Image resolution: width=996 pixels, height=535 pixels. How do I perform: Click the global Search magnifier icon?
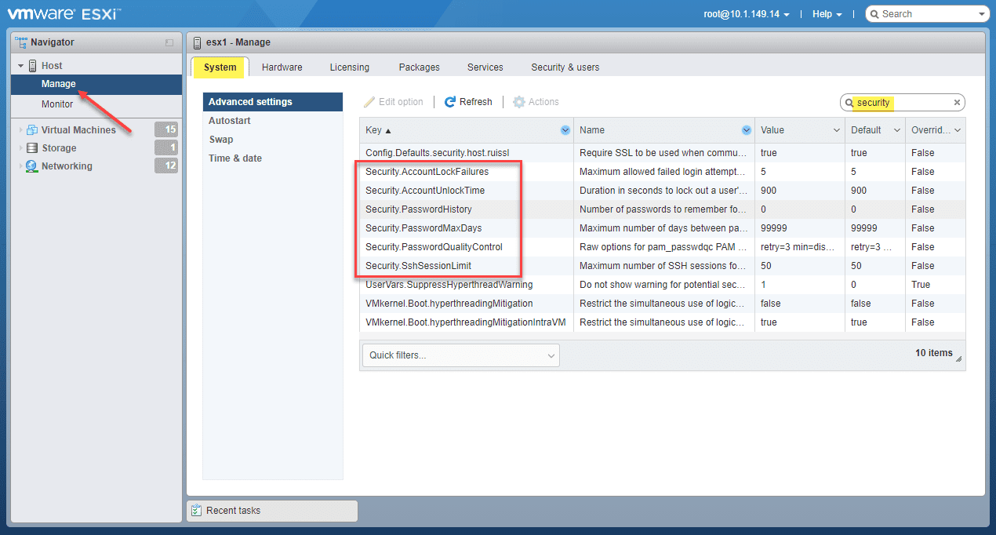point(874,14)
